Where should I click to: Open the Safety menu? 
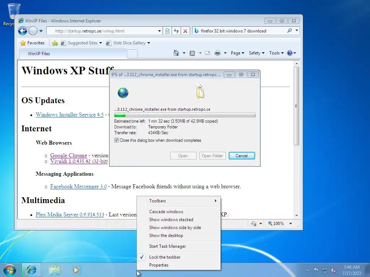(257, 53)
